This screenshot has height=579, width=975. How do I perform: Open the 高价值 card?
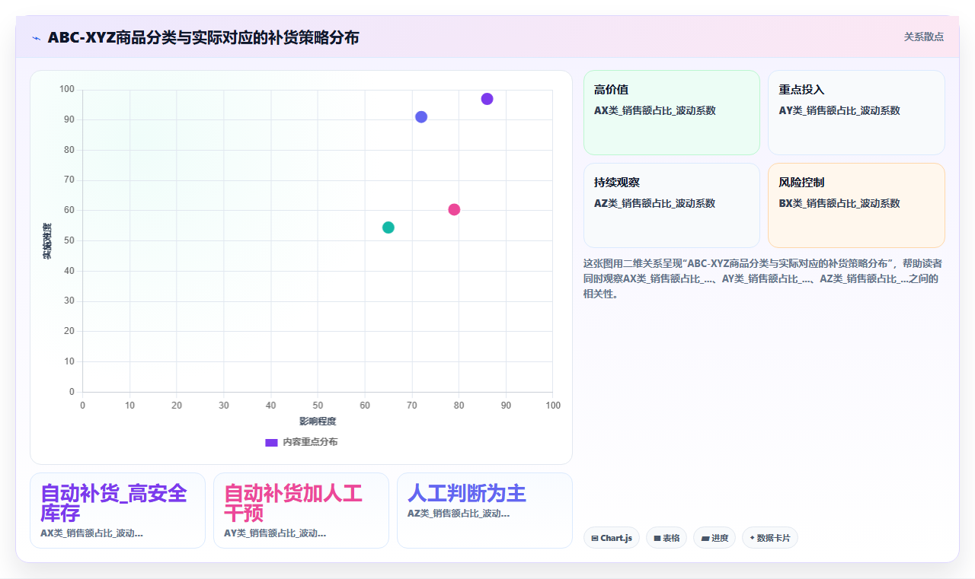[x=672, y=113]
